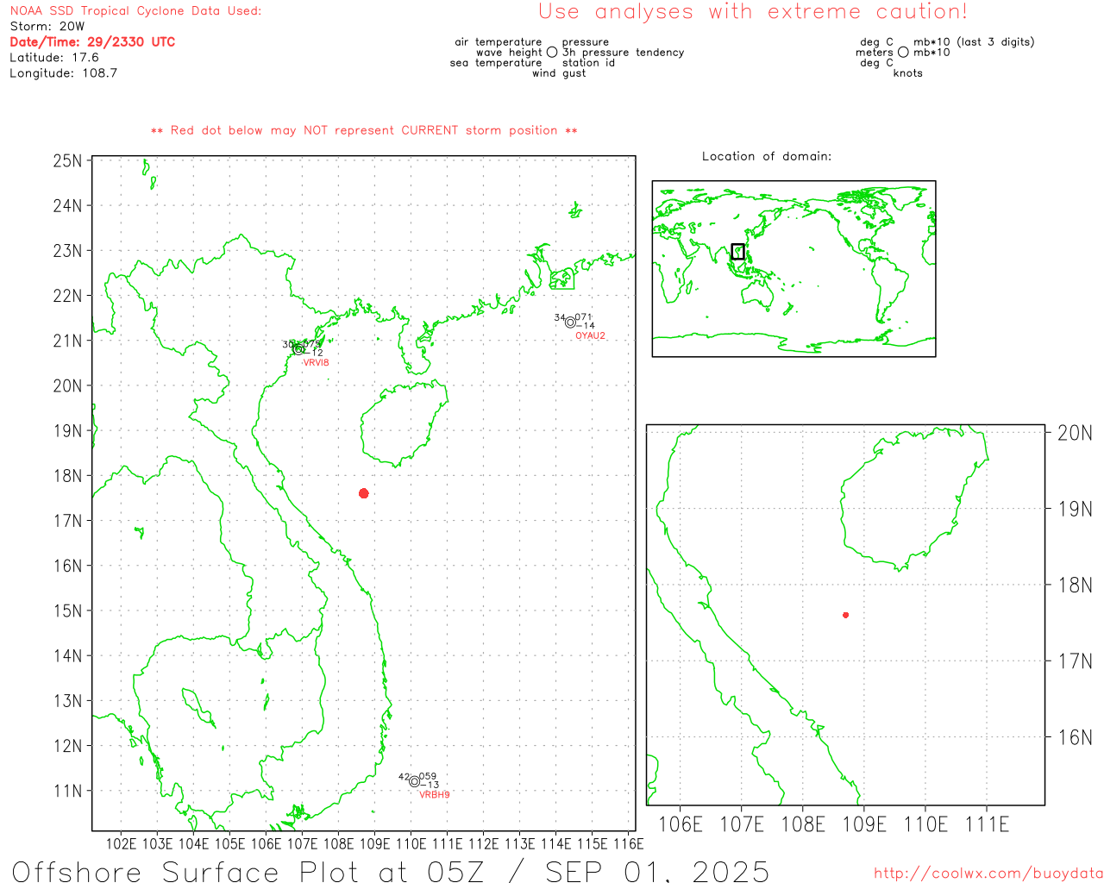Click the 25N latitude label
This screenshot has width=1104, height=883.
pos(67,161)
